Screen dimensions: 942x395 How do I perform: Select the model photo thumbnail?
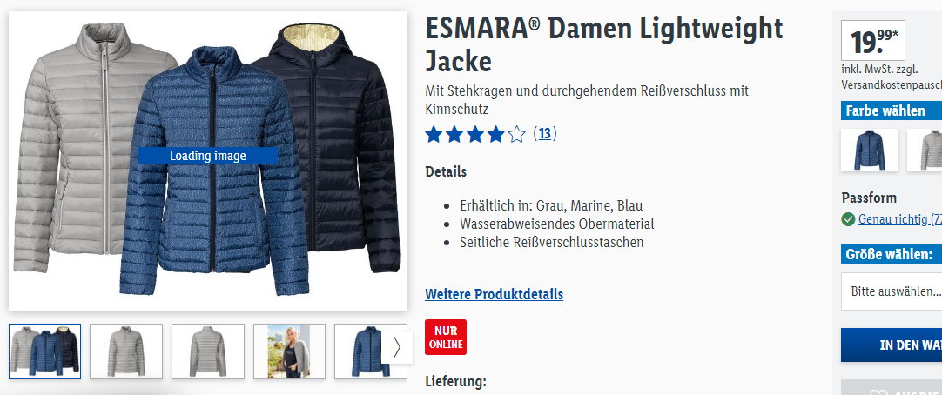[x=289, y=351]
